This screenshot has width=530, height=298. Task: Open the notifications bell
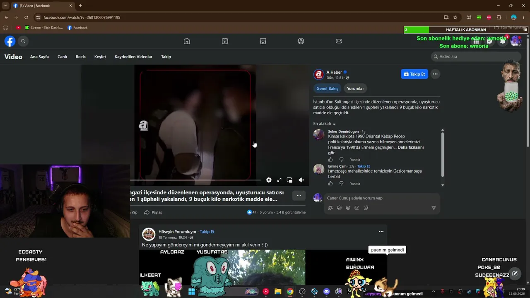pyautogui.click(x=503, y=41)
